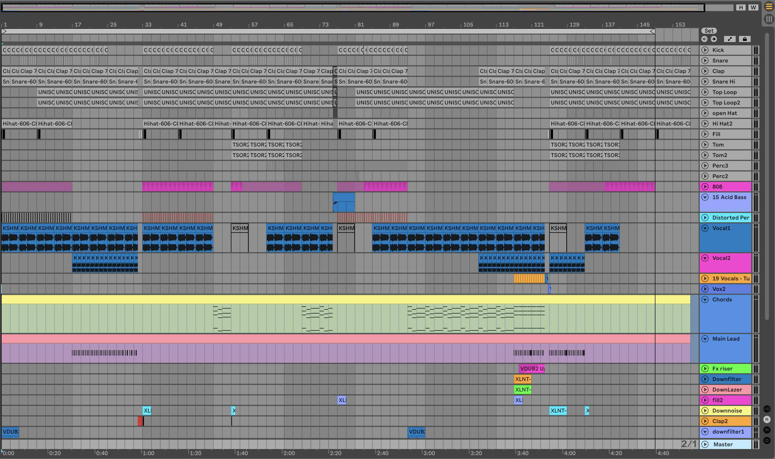Click bar 81 on the beat-time ruler
775x459 pixels.
pos(360,25)
